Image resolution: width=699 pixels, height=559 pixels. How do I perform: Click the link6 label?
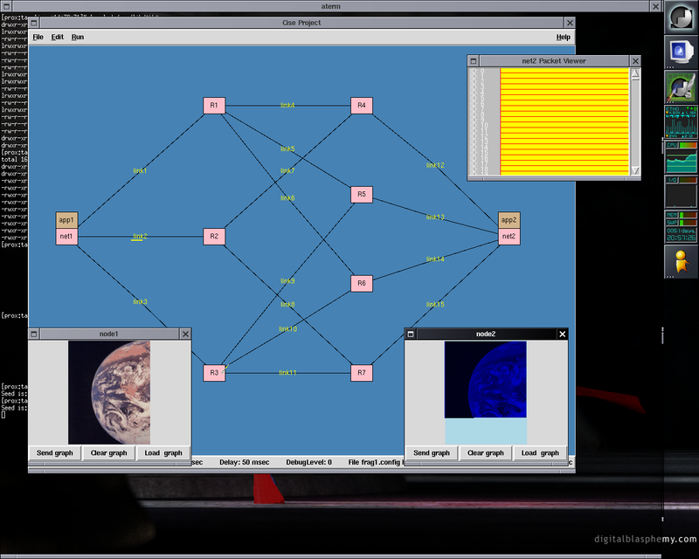287,198
